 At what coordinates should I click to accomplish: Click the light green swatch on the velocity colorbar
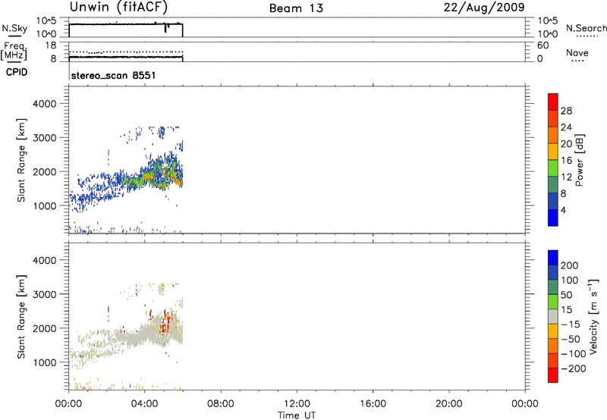tap(553, 302)
